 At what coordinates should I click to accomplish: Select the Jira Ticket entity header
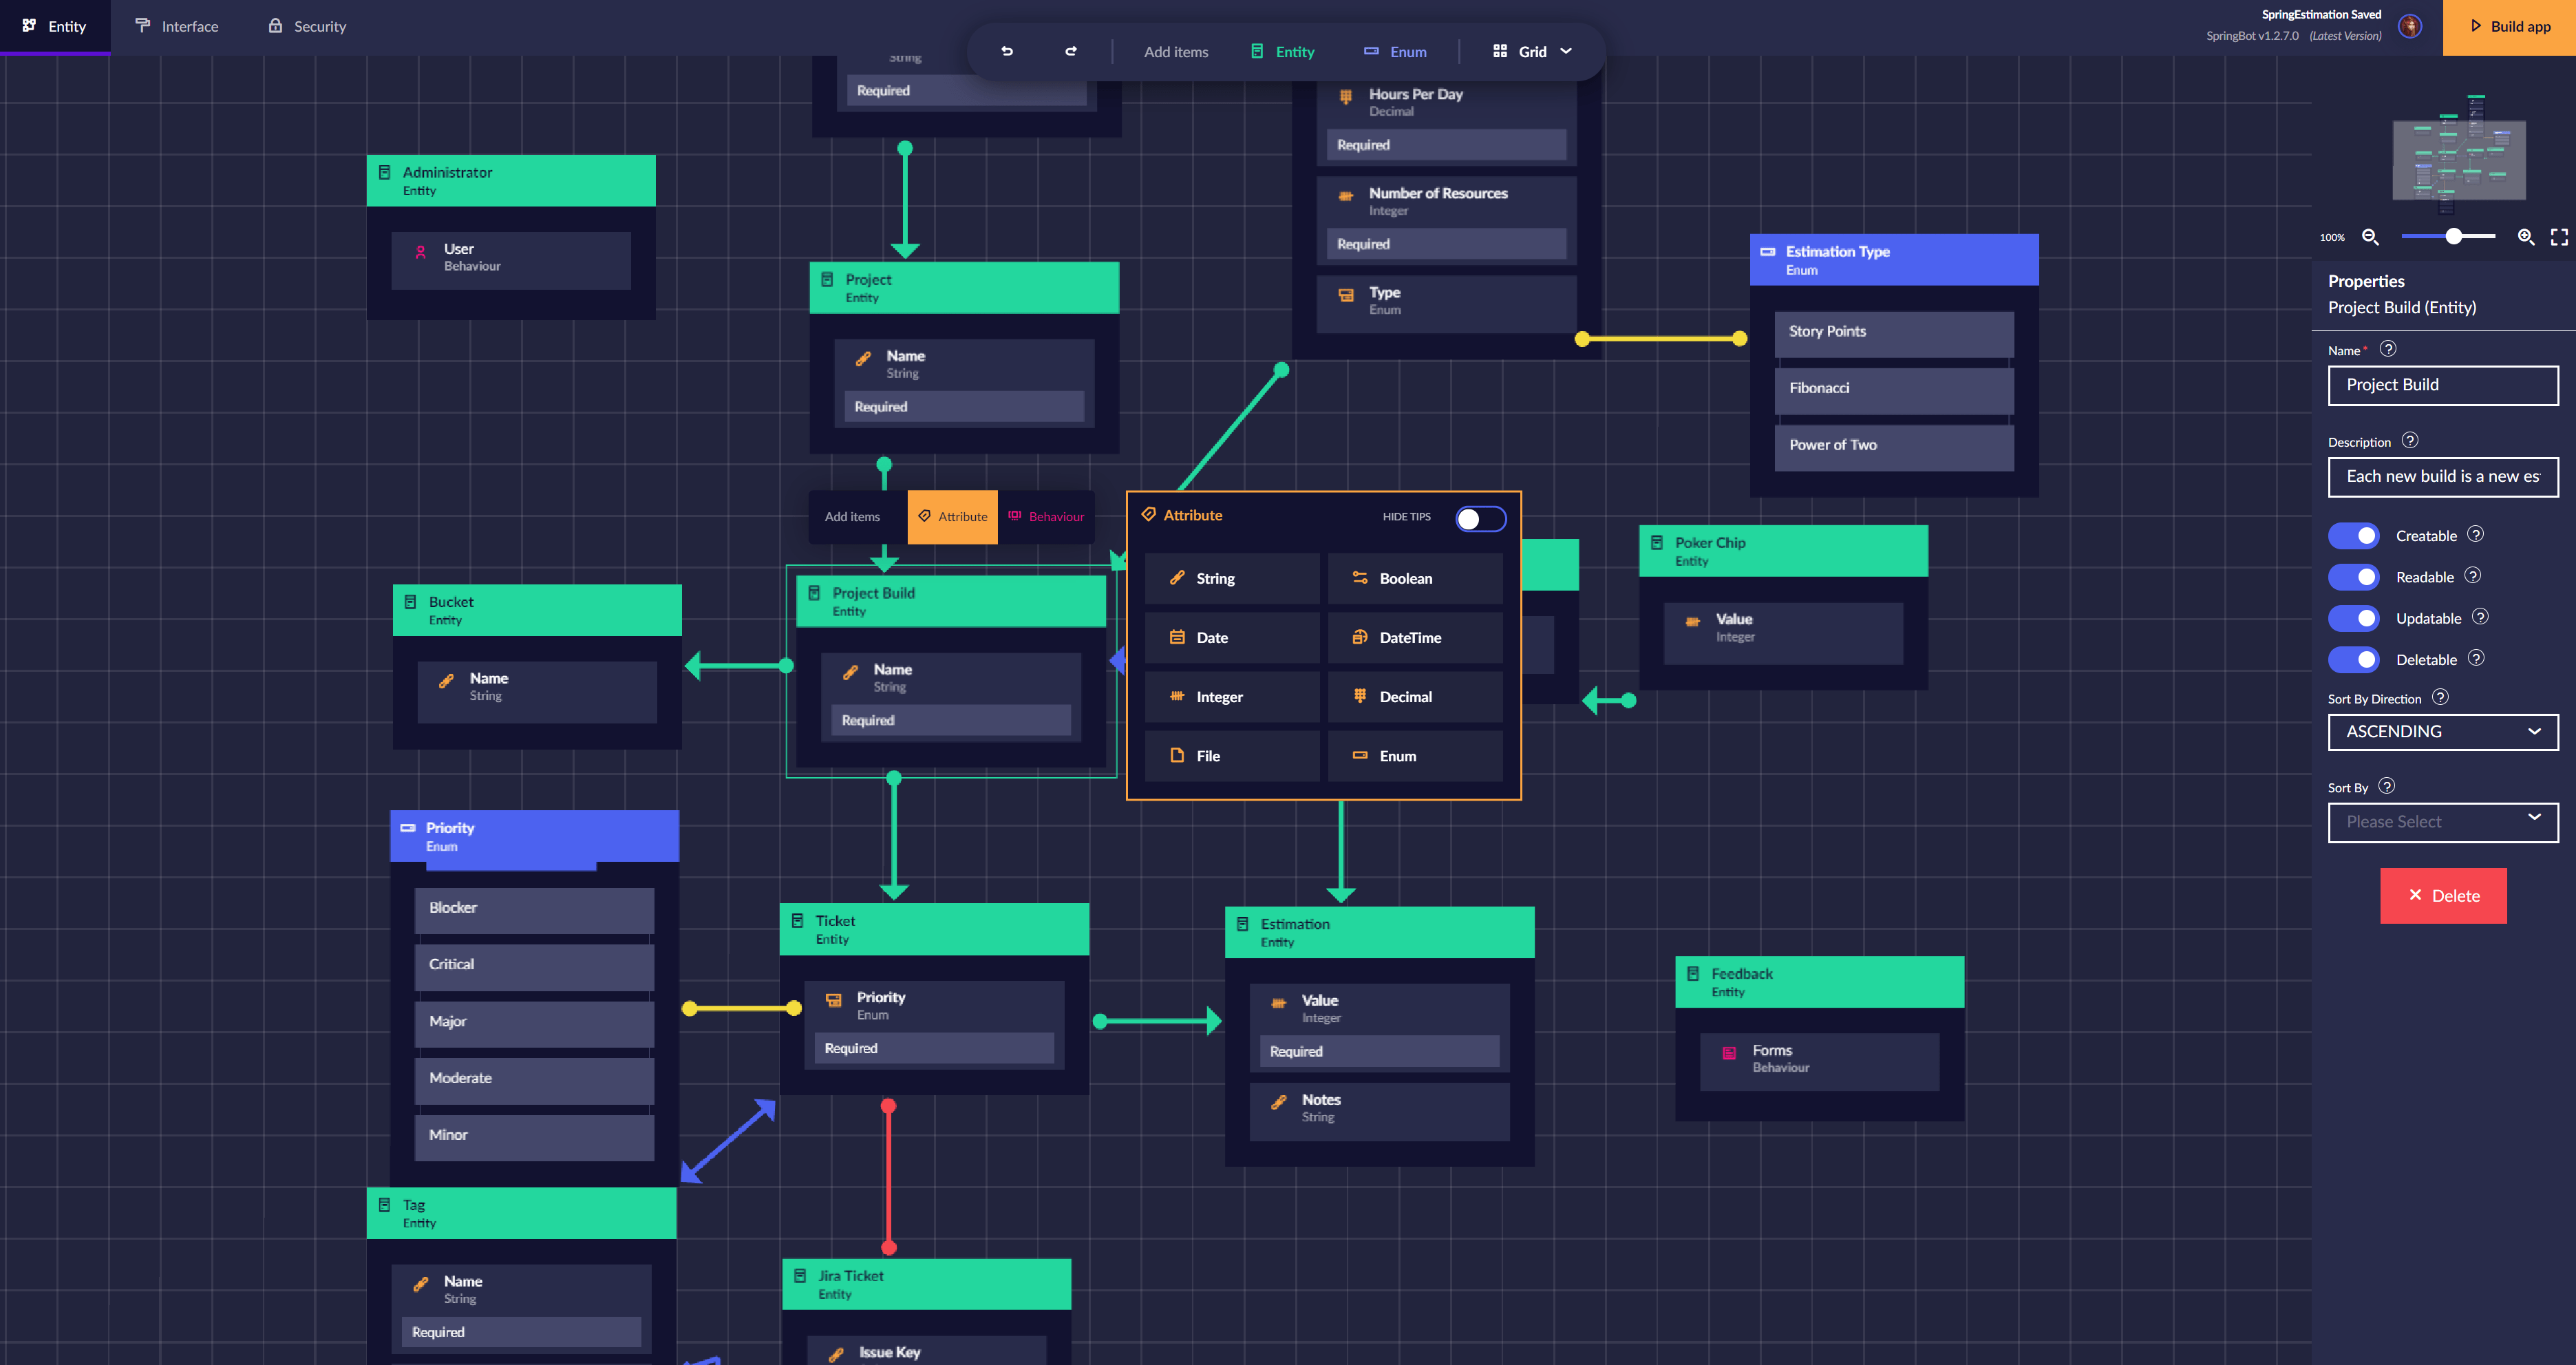point(926,1284)
